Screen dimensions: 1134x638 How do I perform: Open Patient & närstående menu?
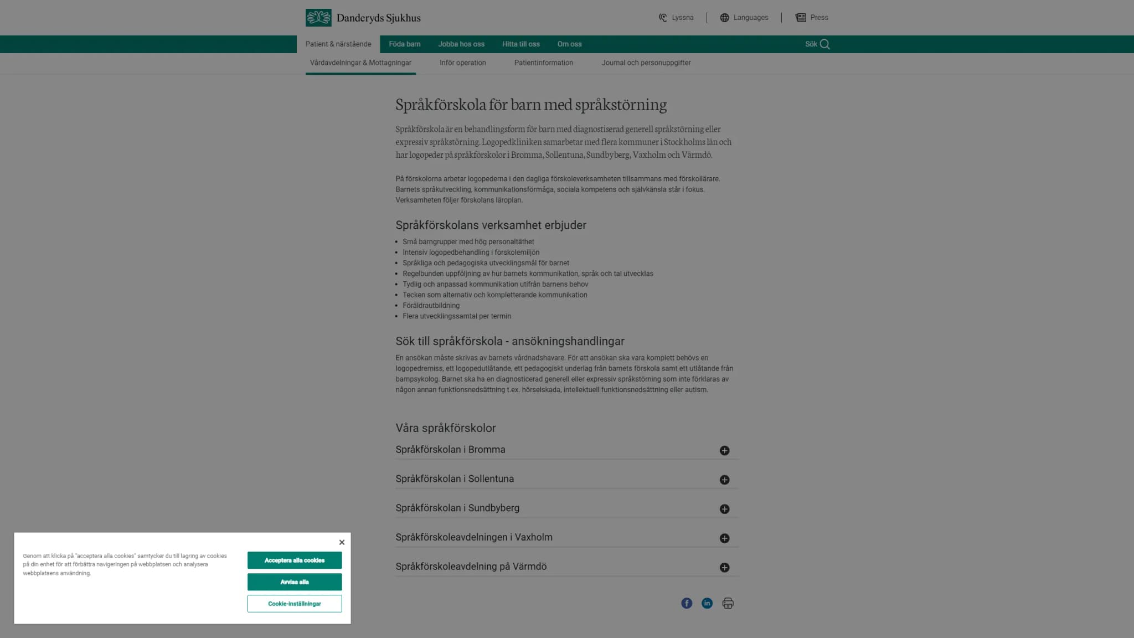click(338, 44)
